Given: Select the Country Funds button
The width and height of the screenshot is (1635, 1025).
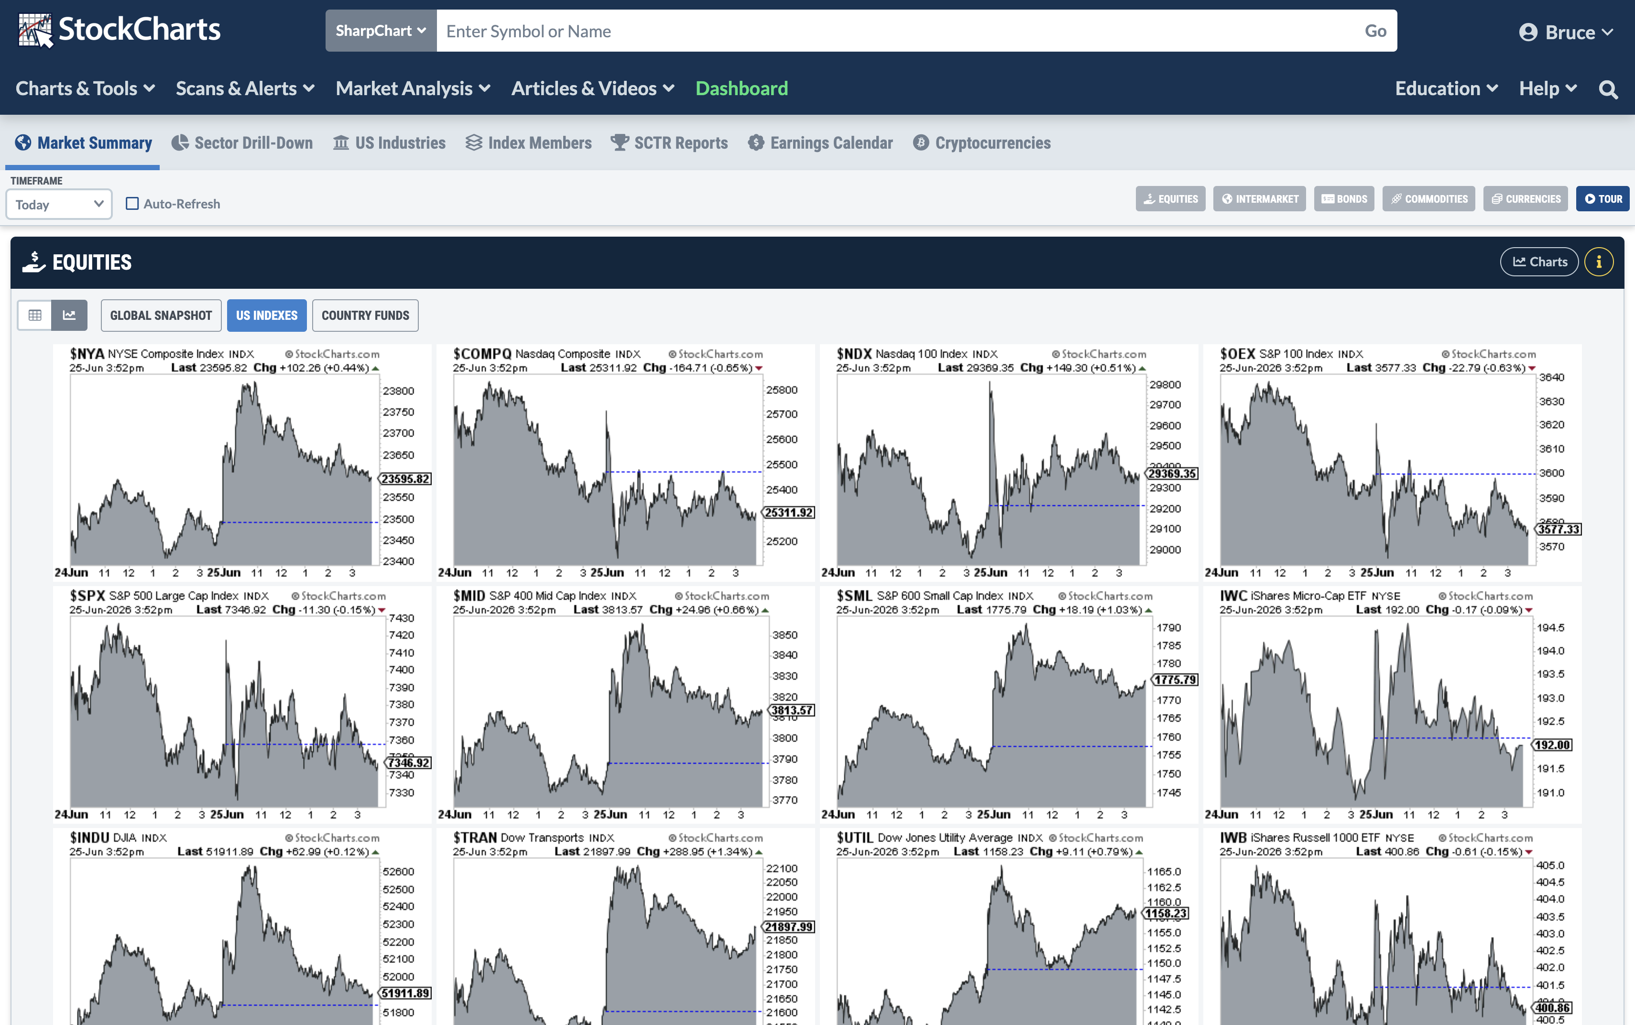Looking at the screenshot, I should pyautogui.click(x=365, y=315).
